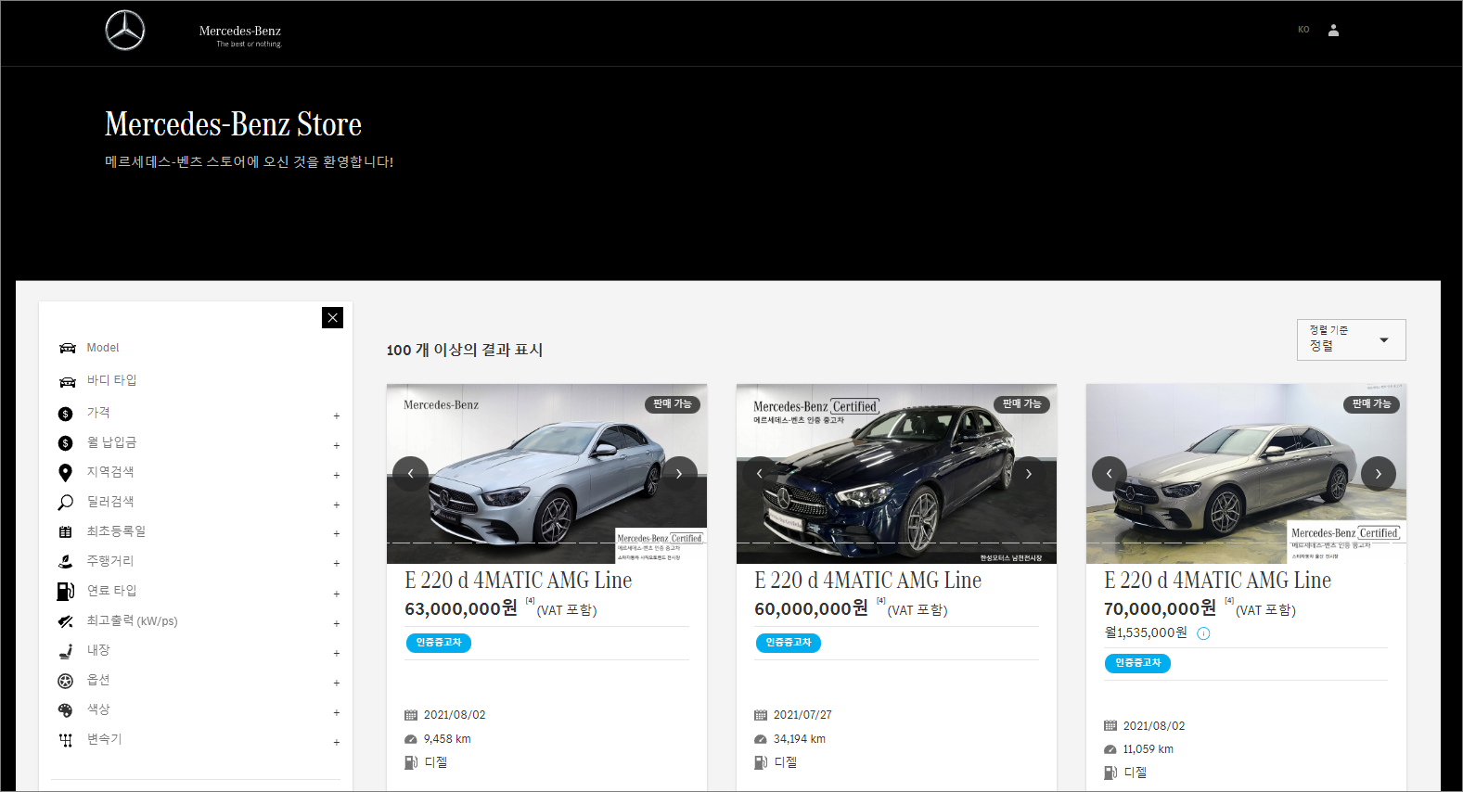Click 판매 가능 badge on silver car
This screenshot has height=792, width=1463.
(x=673, y=404)
